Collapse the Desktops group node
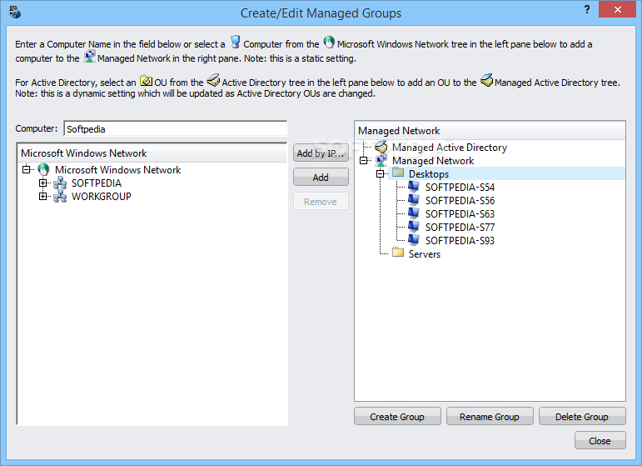Screen dimensions: 642x466 pos(381,173)
